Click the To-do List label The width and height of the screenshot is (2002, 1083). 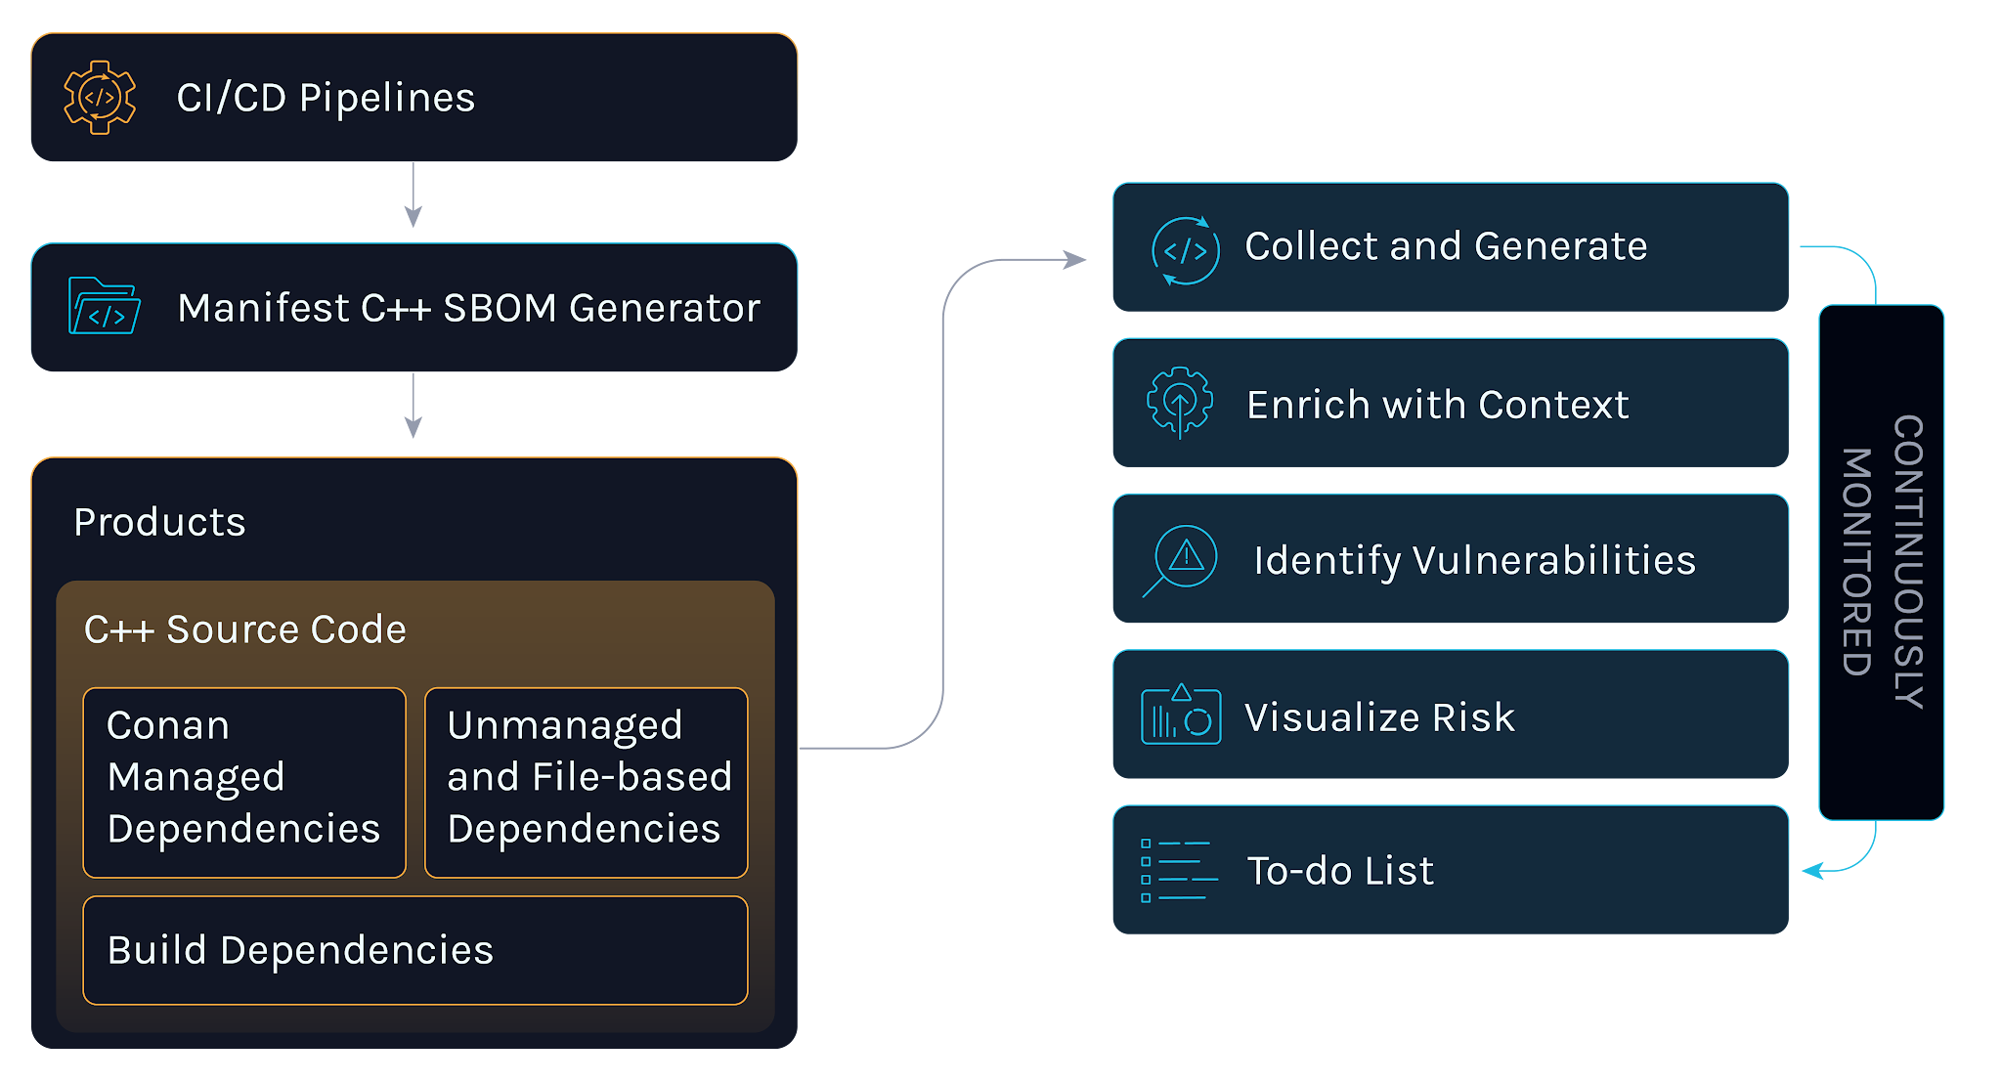point(1340,871)
